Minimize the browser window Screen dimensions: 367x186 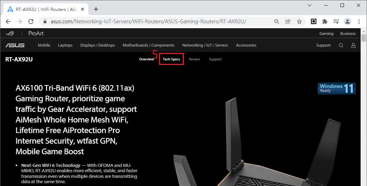pos(326,5)
